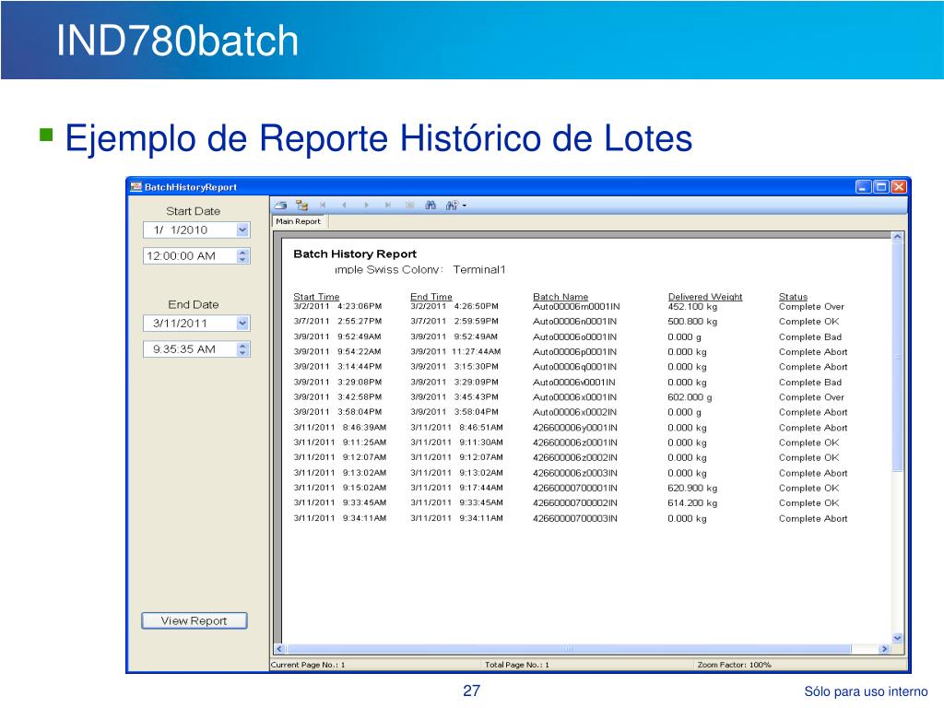Minimize the BatchHistoryReport window

click(x=863, y=186)
